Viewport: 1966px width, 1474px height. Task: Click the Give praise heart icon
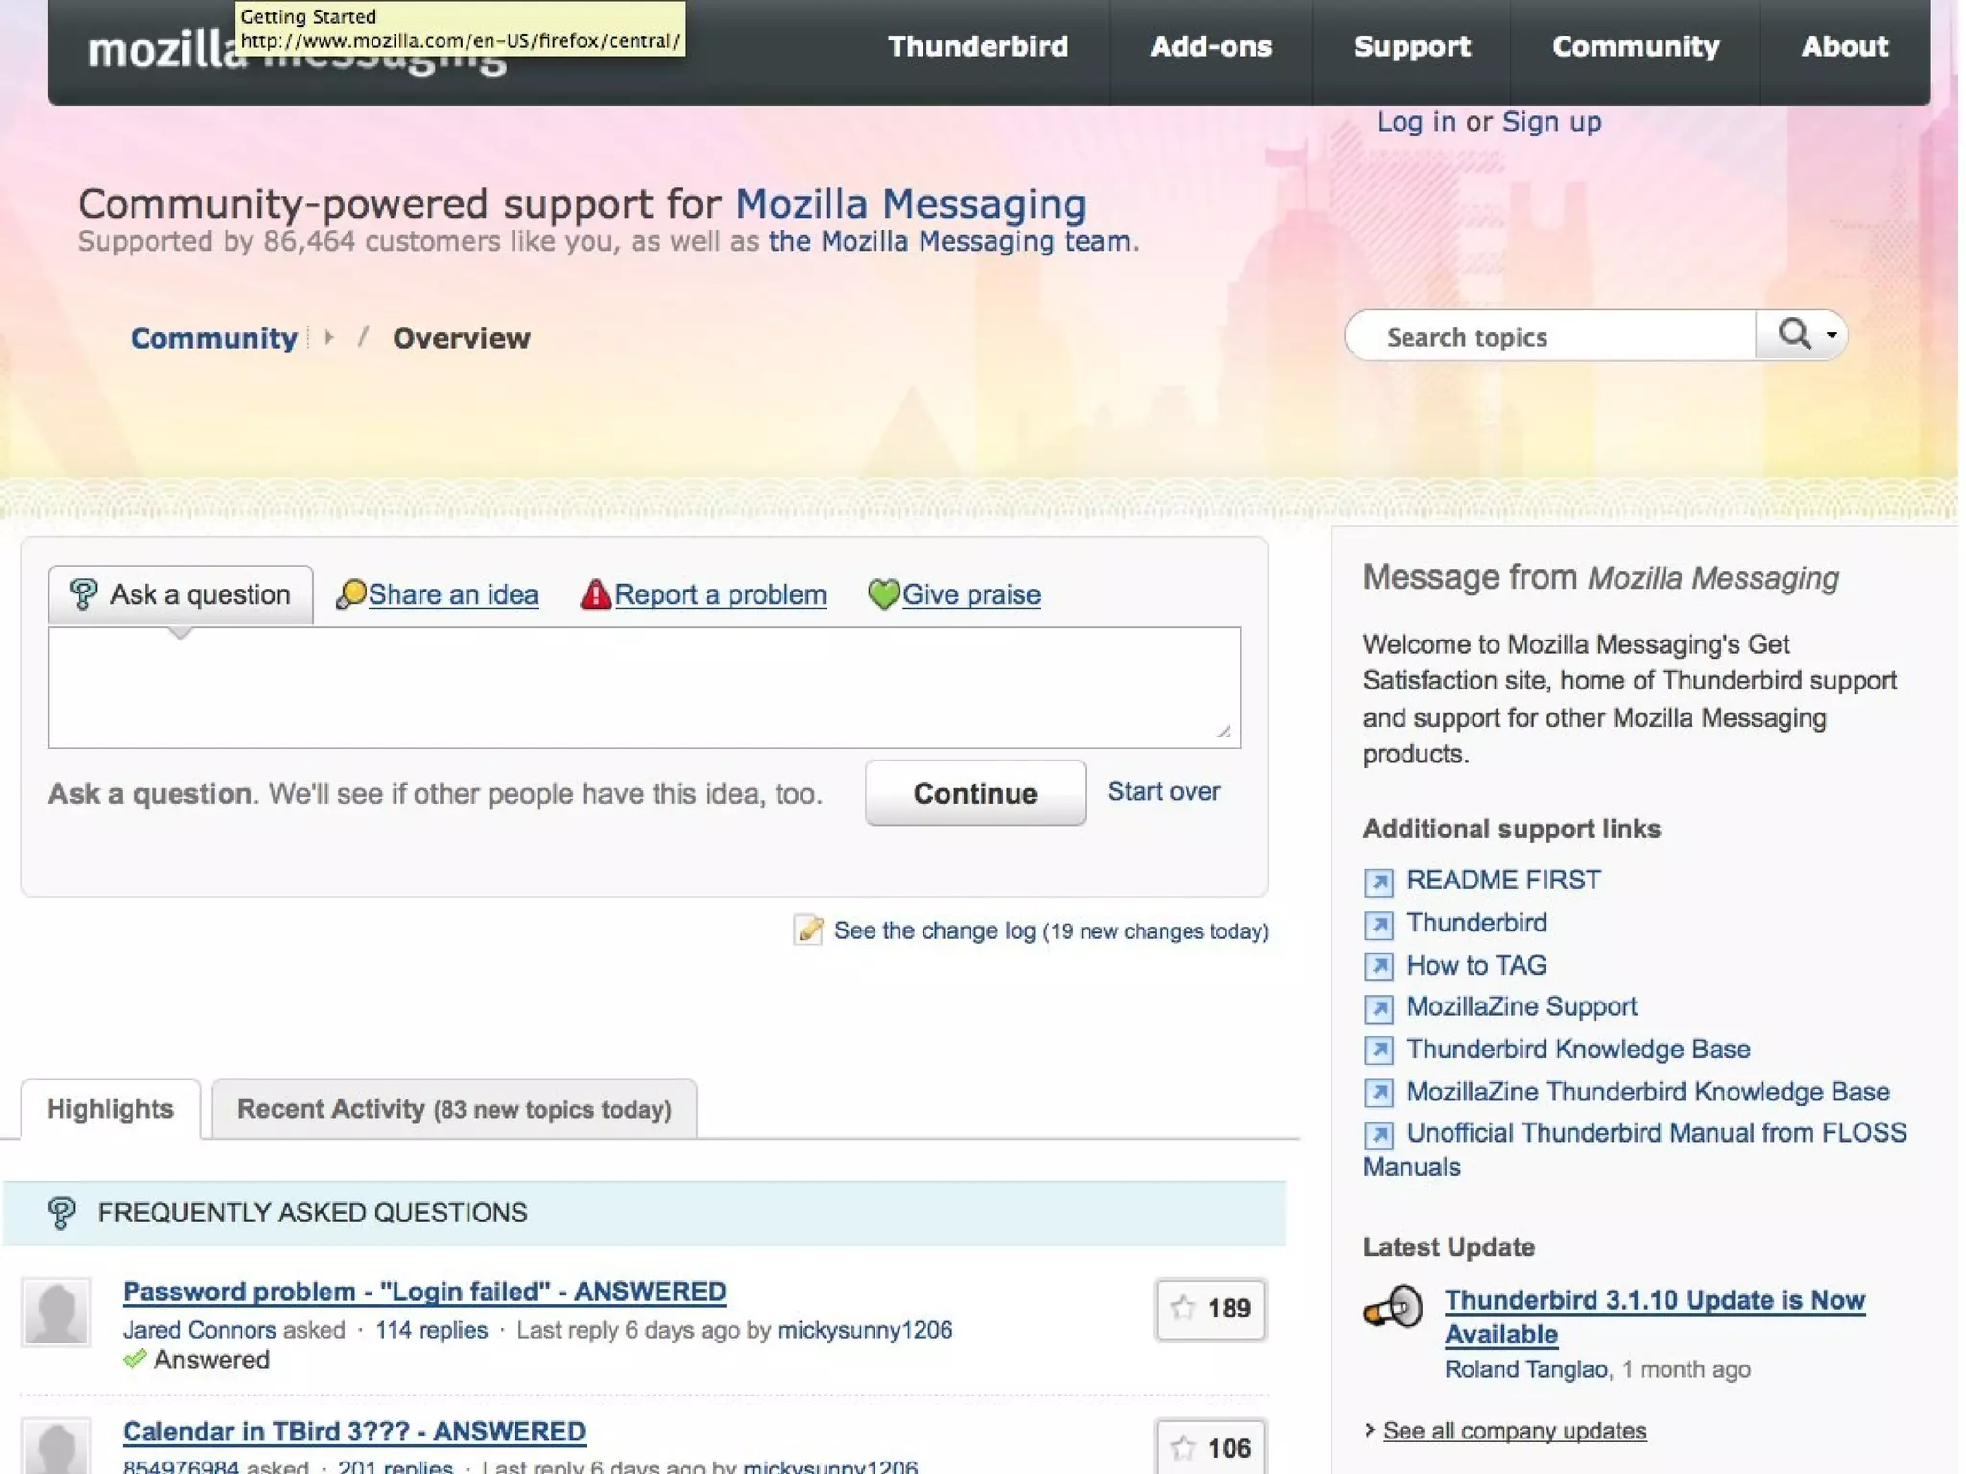pos(883,594)
